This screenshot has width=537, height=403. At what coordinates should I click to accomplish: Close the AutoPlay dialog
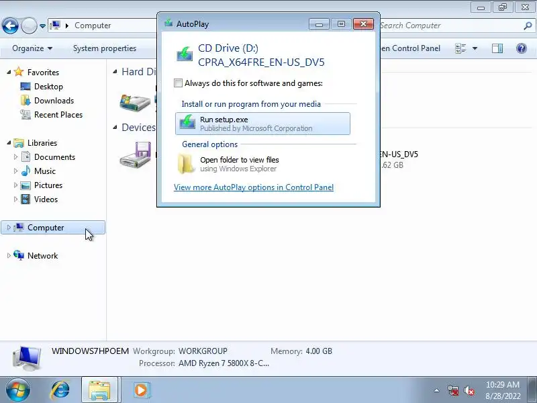(363, 24)
